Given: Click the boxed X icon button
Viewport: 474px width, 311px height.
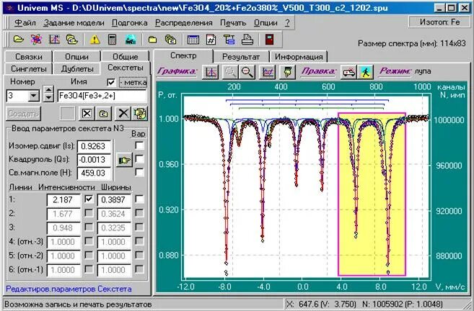Looking at the screenshot, I should coord(87,114).
